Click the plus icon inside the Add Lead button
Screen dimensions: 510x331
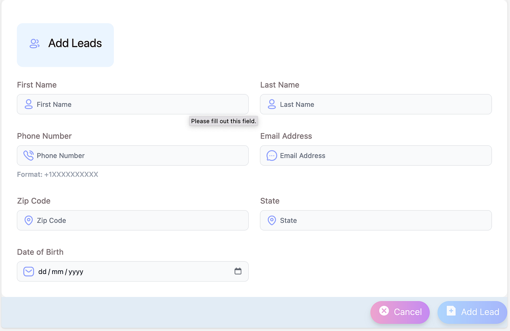pos(450,311)
